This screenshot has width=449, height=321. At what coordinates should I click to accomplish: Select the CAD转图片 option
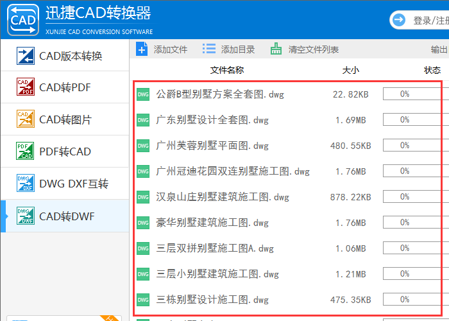click(65, 119)
